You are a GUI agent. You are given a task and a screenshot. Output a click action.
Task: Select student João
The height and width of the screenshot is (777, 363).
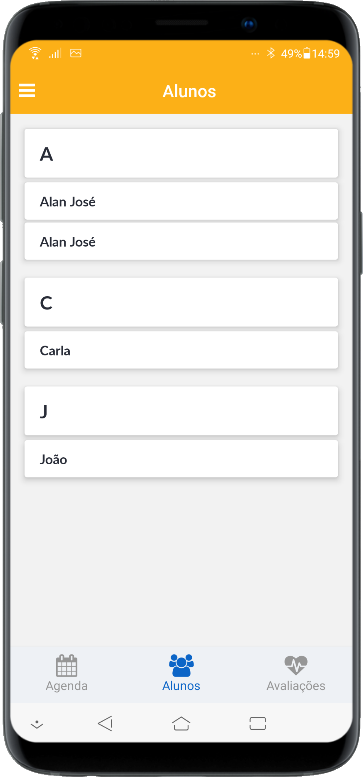(181, 459)
